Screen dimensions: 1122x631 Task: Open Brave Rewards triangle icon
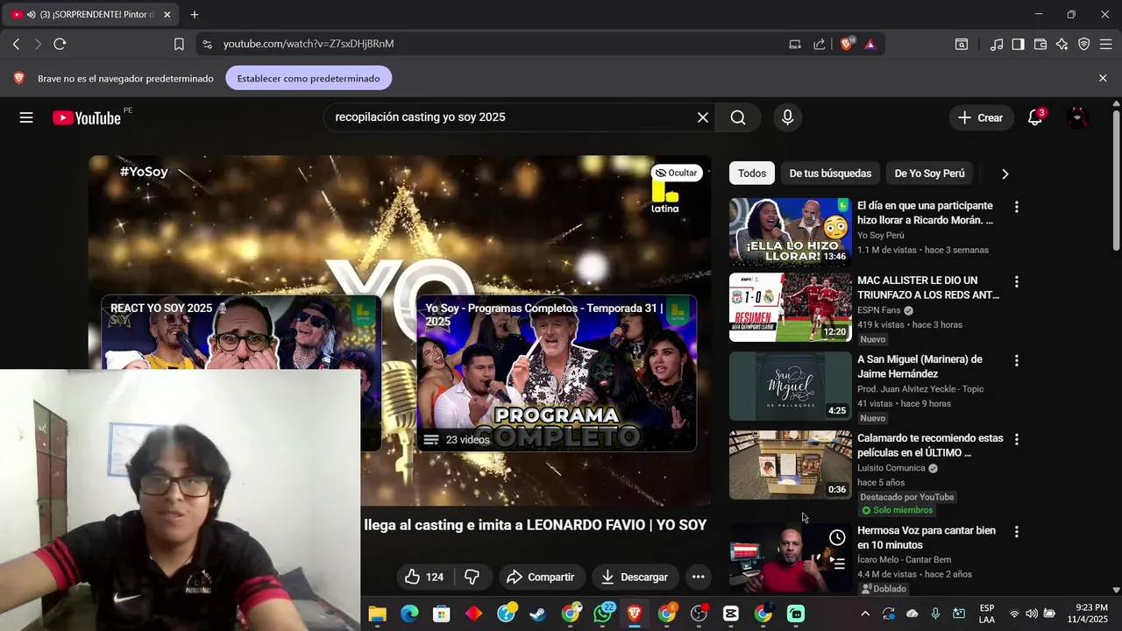click(870, 44)
